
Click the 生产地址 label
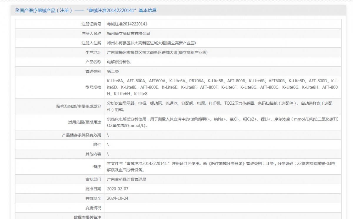tap(93, 53)
